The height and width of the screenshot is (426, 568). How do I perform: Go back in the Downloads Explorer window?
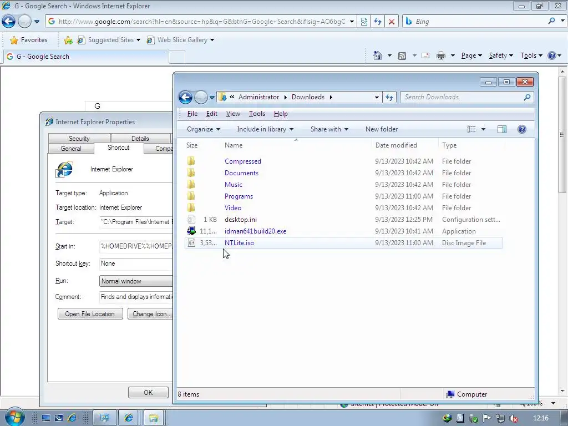[x=185, y=97]
